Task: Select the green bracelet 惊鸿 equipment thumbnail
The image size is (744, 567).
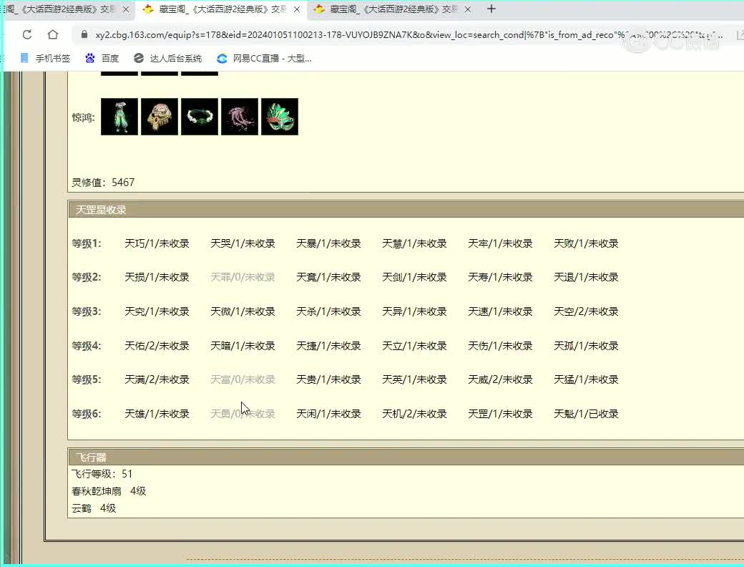Action: (200, 117)
